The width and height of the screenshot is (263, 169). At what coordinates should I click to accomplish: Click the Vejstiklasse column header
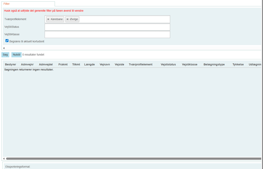point(190,65)
